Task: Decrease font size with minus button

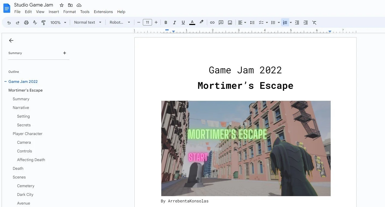Action: coord(139,23)
